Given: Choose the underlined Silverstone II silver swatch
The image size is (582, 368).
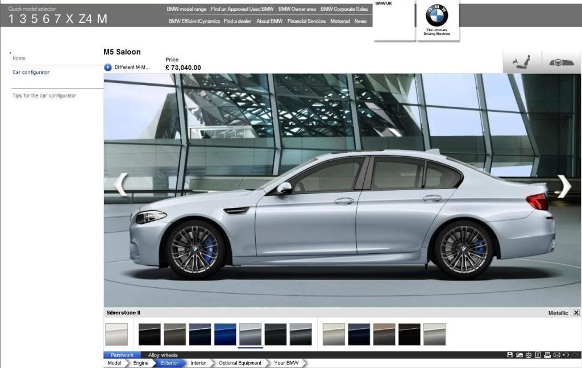Looking at the screenshot, I should [250, 334].
